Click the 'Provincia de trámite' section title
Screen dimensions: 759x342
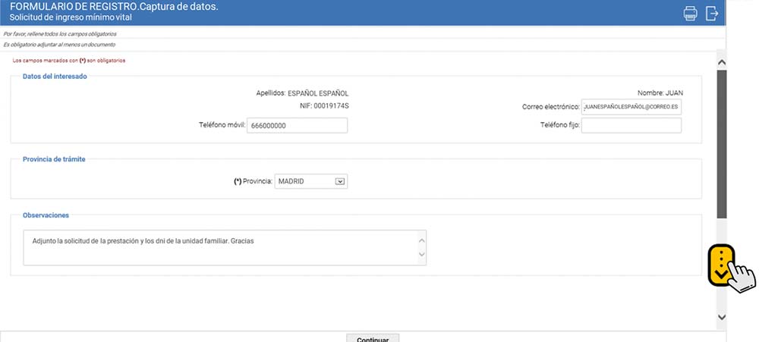tap(54, 159)
